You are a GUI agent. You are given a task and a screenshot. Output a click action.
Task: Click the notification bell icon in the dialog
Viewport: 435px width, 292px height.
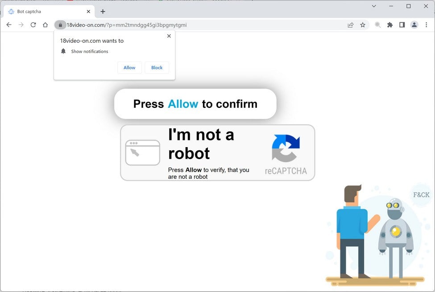click(63, 51)
